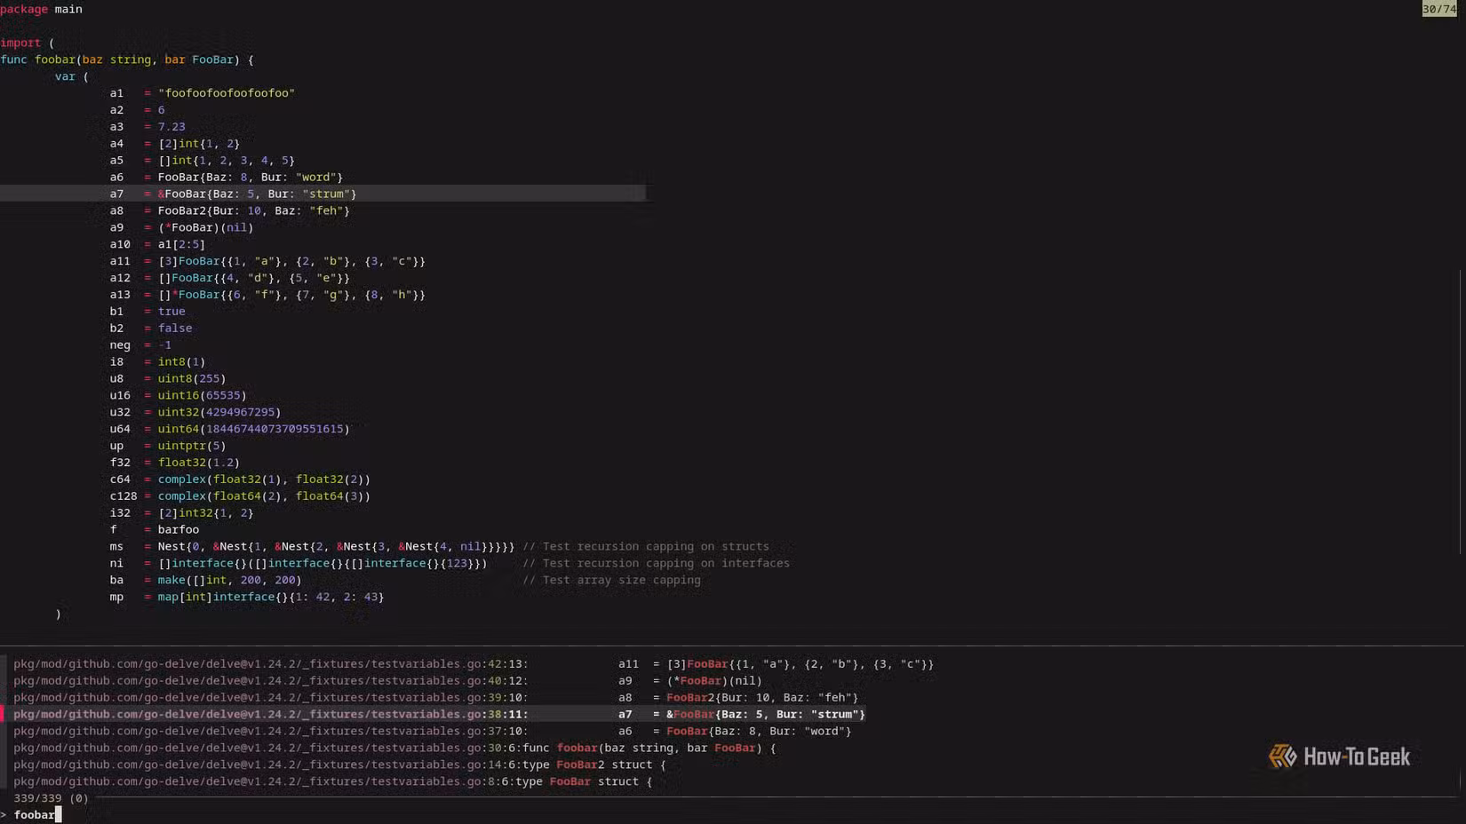Click the u32 uint32(4294967295) line
Screen dimensions: 1466x824
(x=195, y=413)
